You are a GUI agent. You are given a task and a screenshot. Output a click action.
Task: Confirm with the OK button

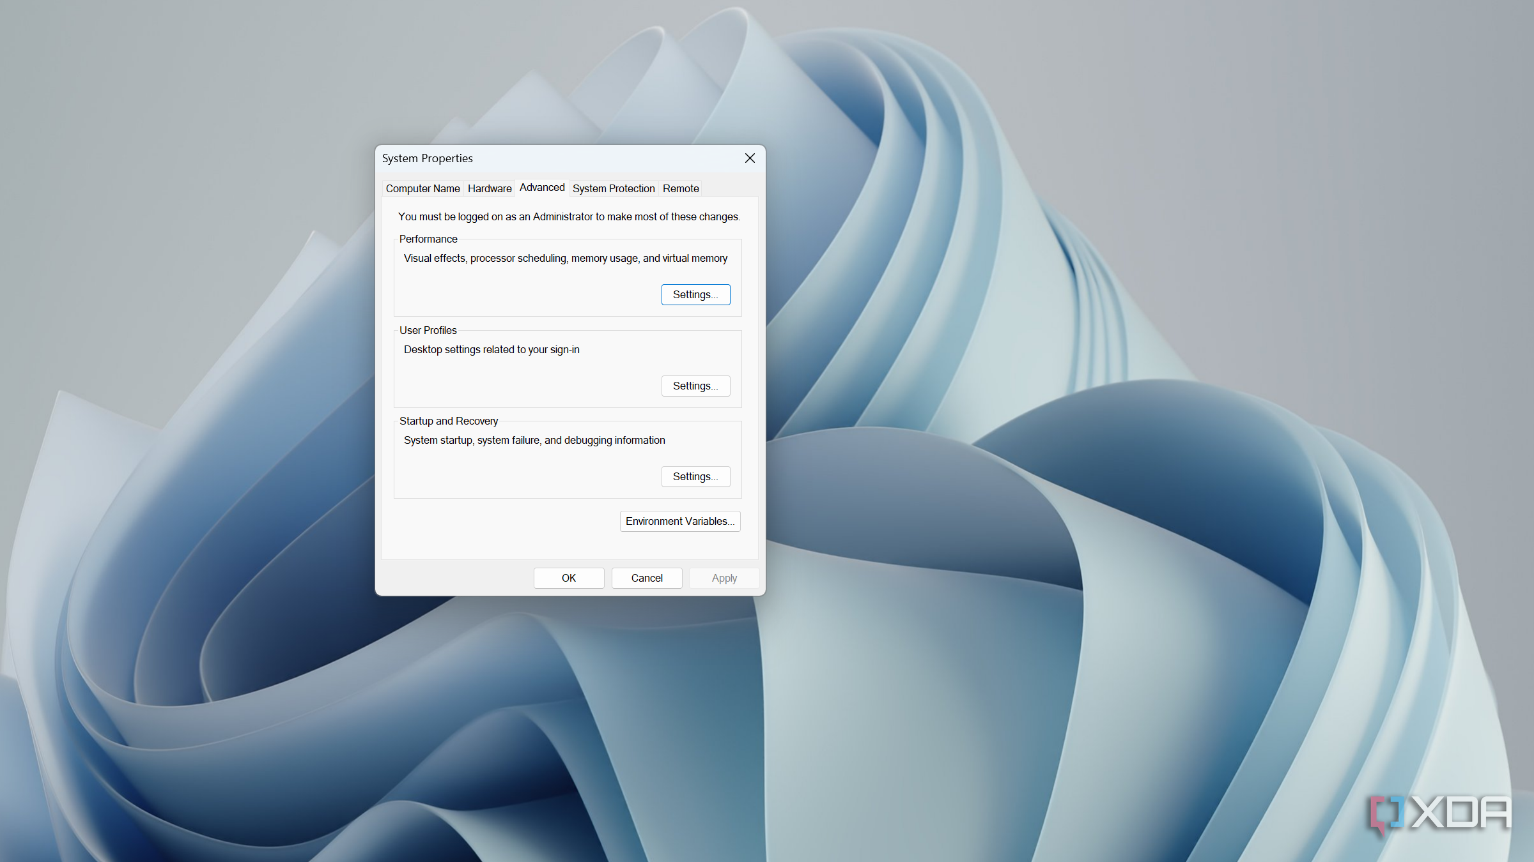(x=569, y=578)
